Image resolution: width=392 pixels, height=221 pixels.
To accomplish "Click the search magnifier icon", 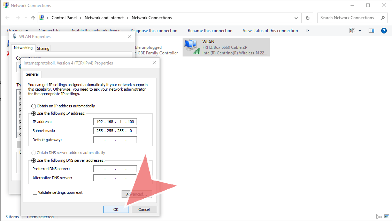I will pyautogui.click(x=382, y=18).
